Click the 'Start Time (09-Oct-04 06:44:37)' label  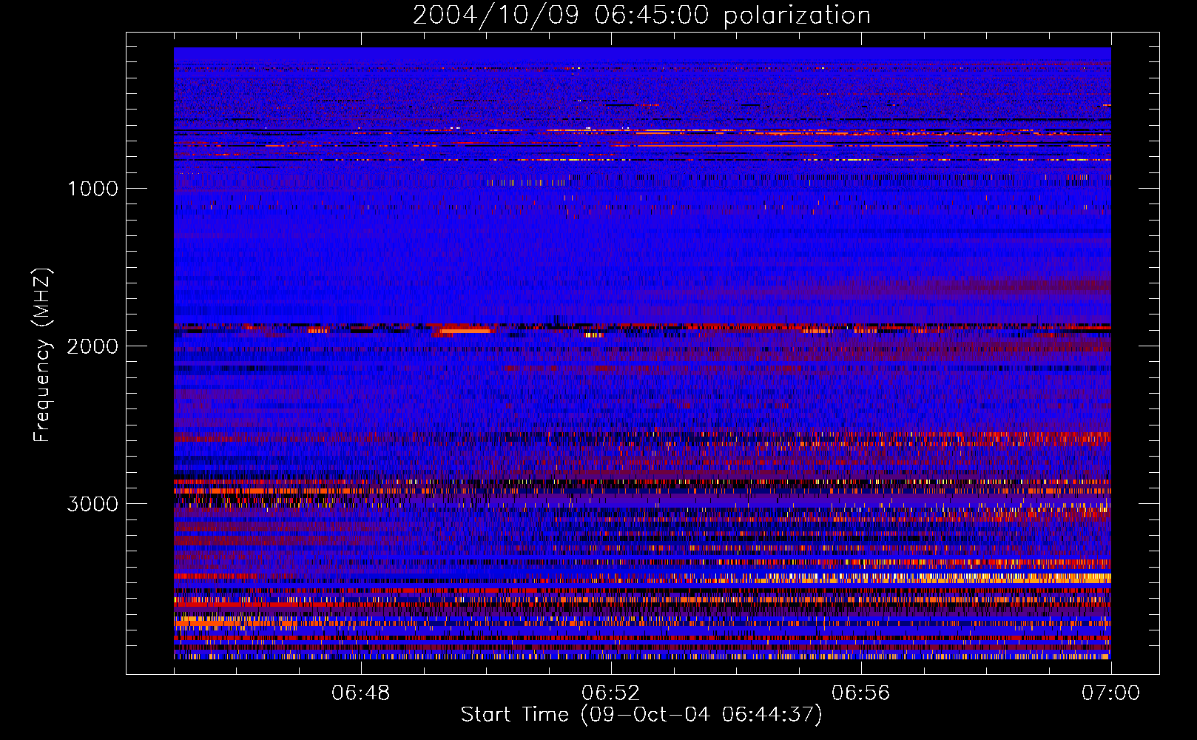click(x=641, y=715)
